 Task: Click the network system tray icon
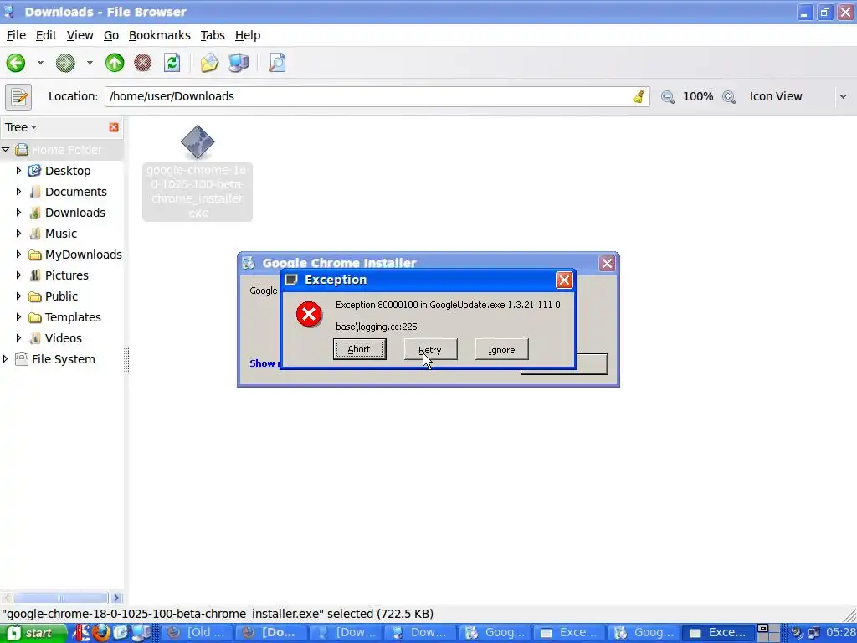pyautogui.click(x=813, y=633)
